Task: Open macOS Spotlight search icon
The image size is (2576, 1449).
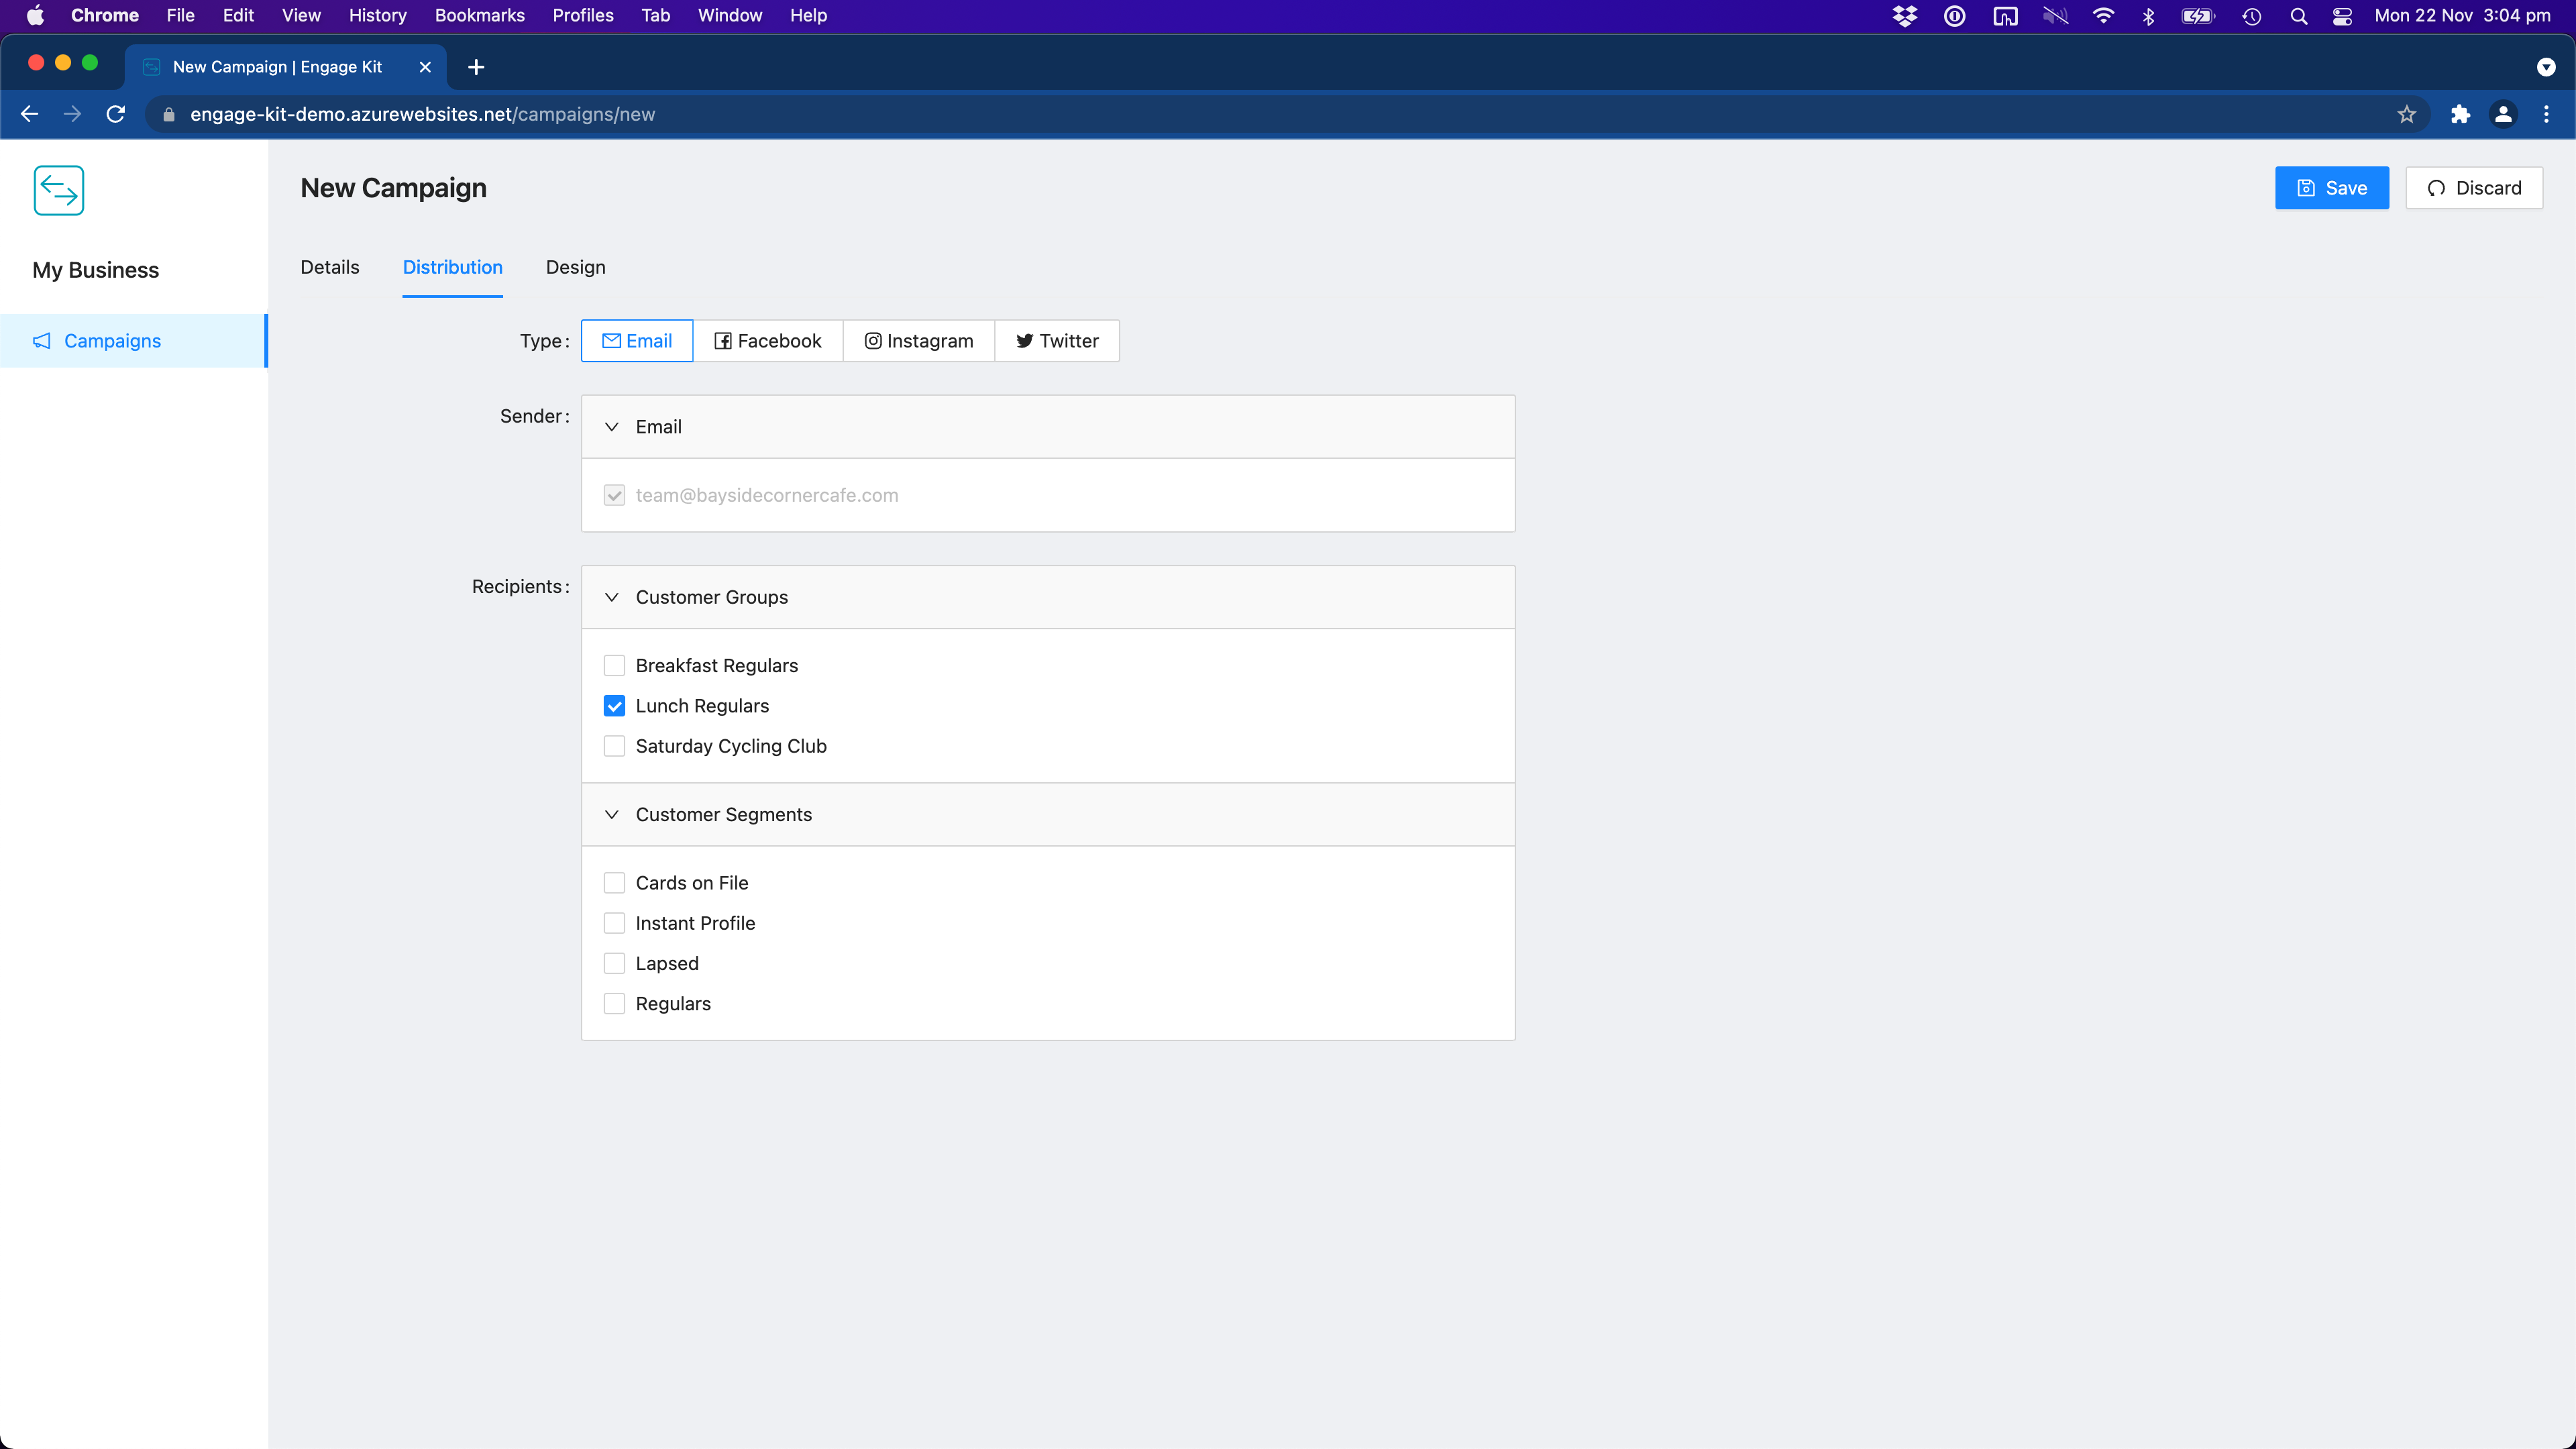Action: pos(2298,16)
